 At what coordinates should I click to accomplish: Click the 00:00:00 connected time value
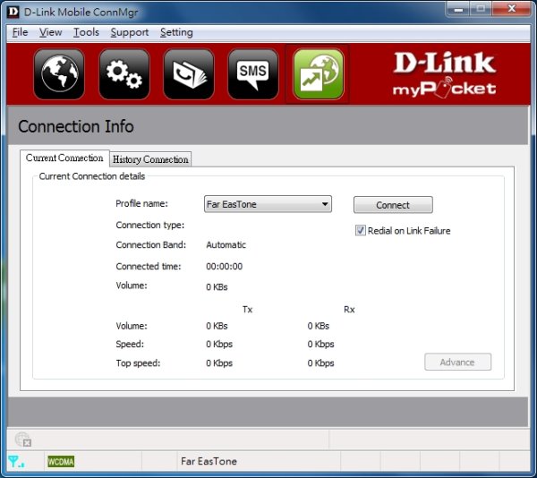[x=225, y=266]
